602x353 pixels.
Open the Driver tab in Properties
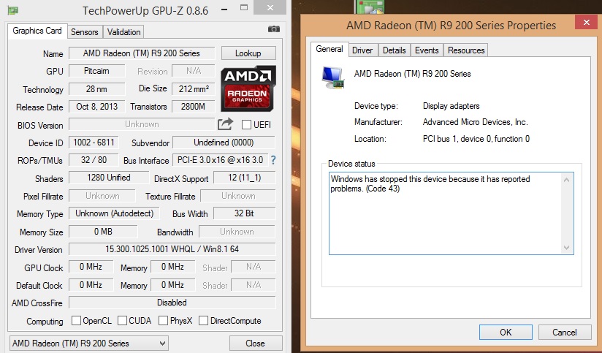(362, 50)
